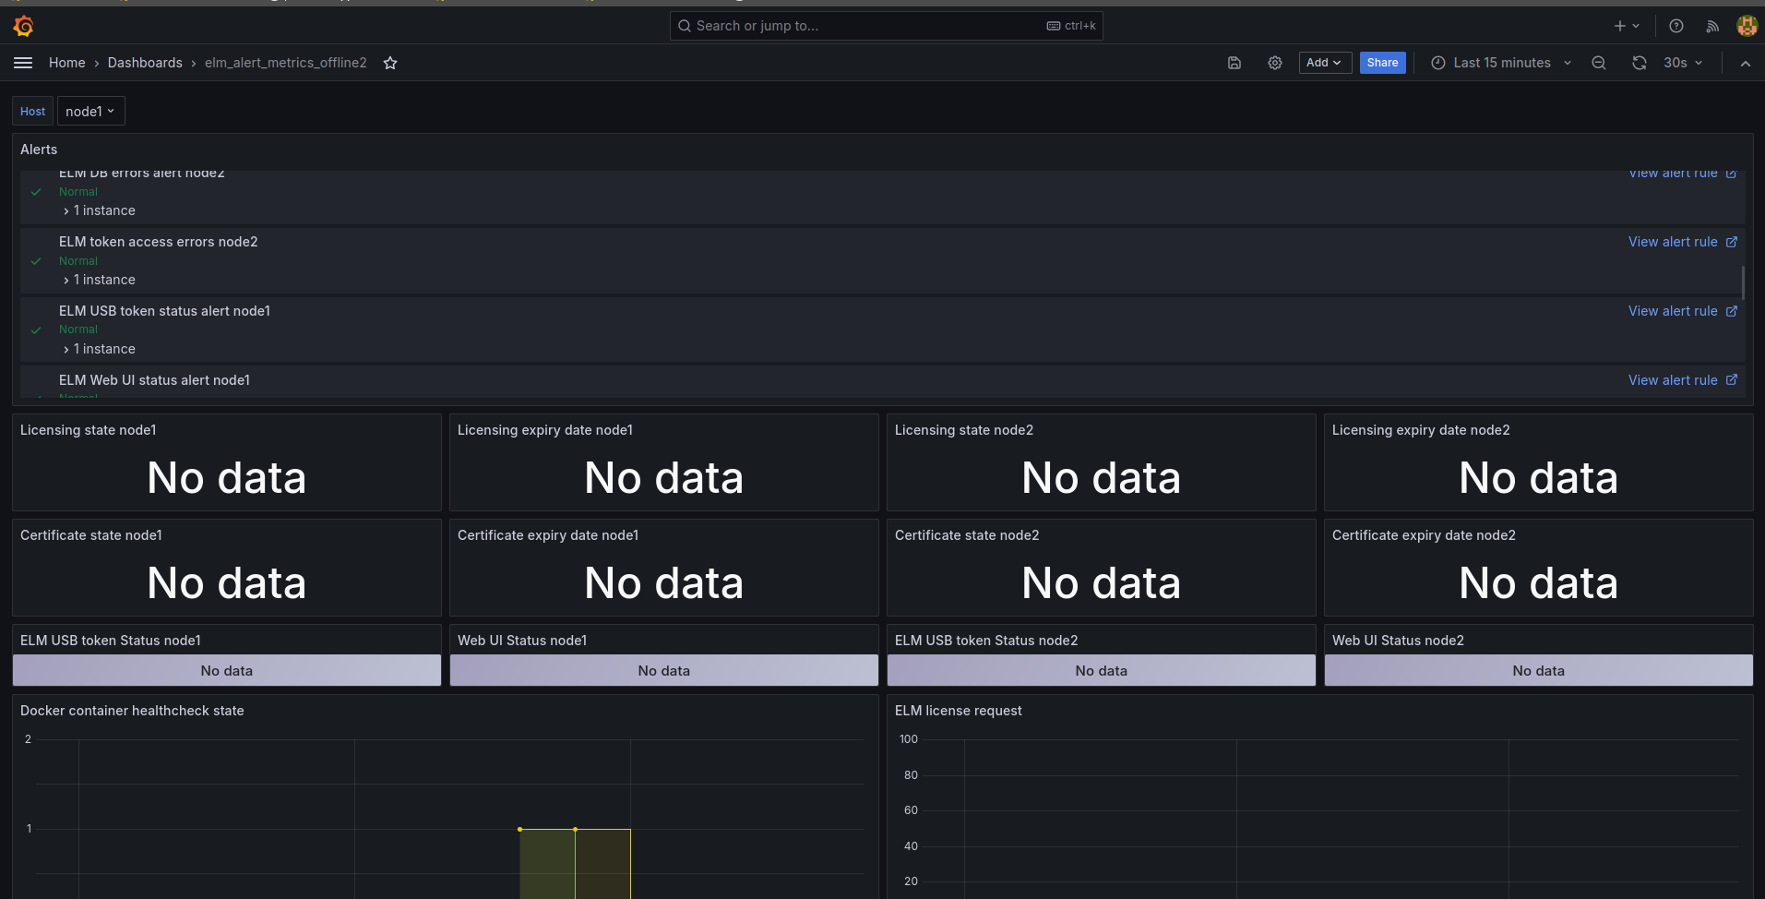Open the Add dropdown menu

click(x=1325, y=63)
